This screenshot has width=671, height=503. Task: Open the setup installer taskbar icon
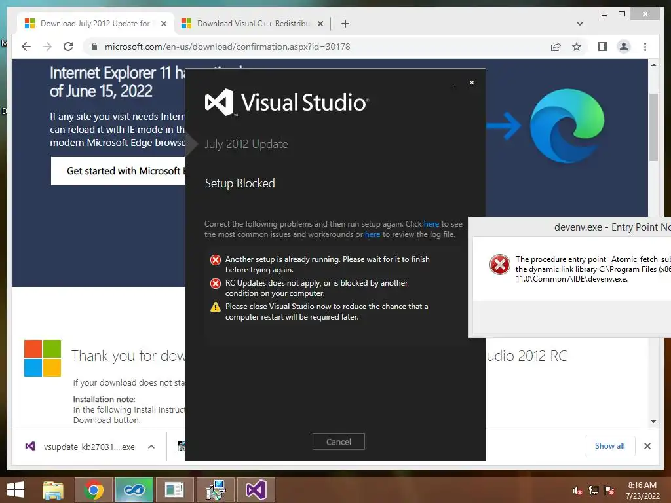pyautogui.click(x=216, y=490)
